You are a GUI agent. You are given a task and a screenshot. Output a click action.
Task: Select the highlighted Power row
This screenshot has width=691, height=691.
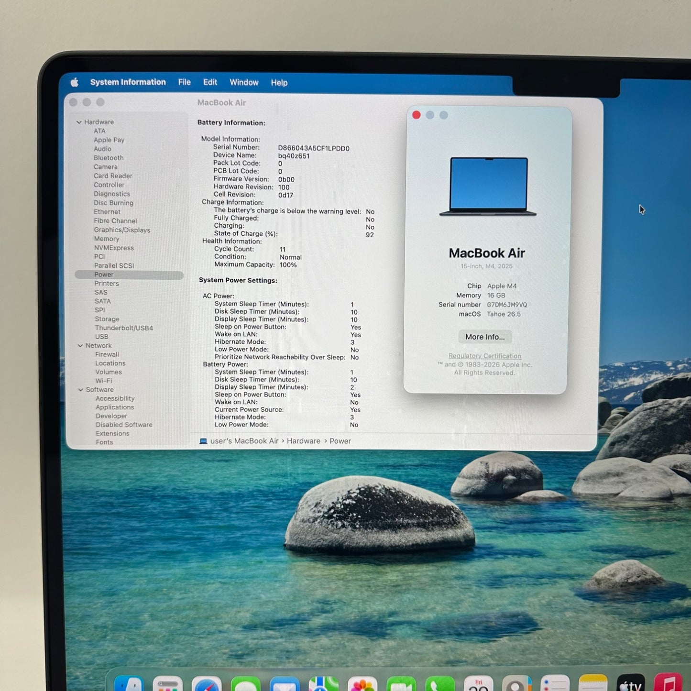click(x=129, y=274)
